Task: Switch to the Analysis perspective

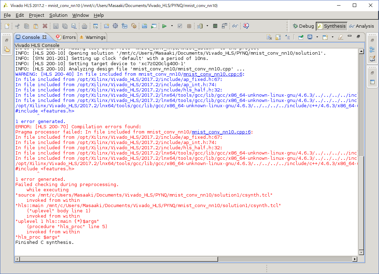Action: [x=362, y=26]
